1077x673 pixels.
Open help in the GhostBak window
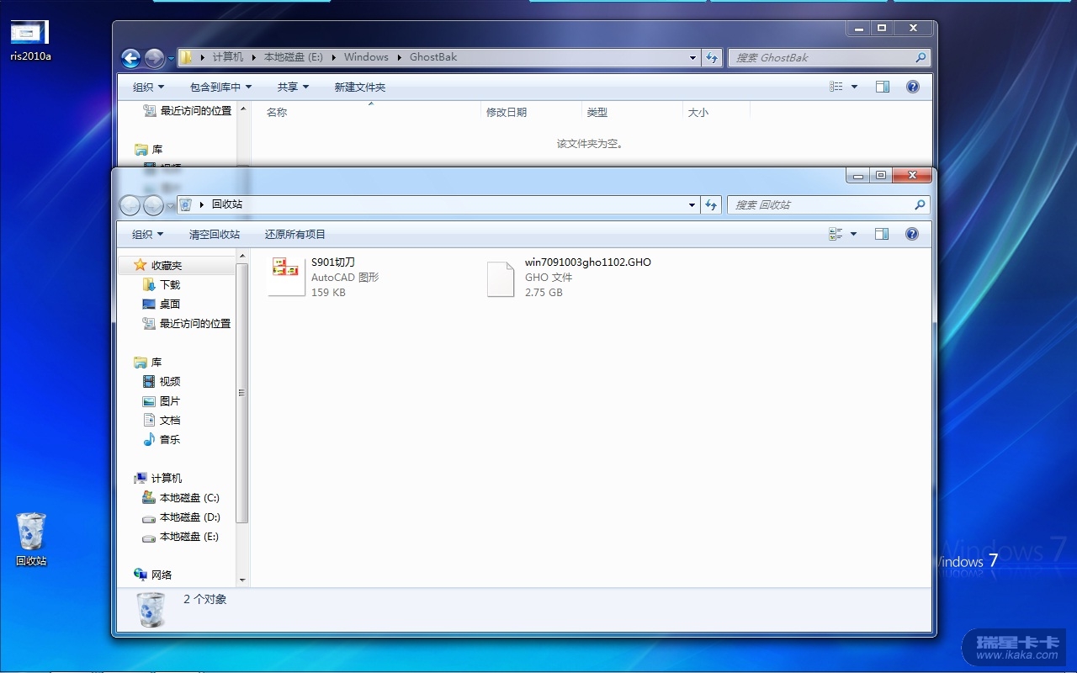click(x=912, y=87)
